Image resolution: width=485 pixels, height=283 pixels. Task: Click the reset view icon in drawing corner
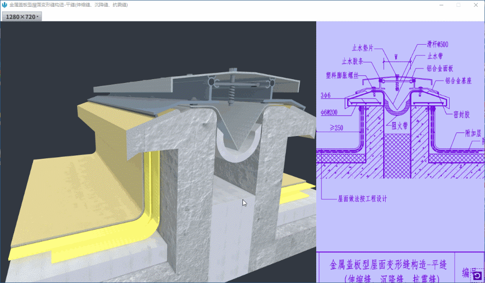pyautogui.click(x=477, y=276)
